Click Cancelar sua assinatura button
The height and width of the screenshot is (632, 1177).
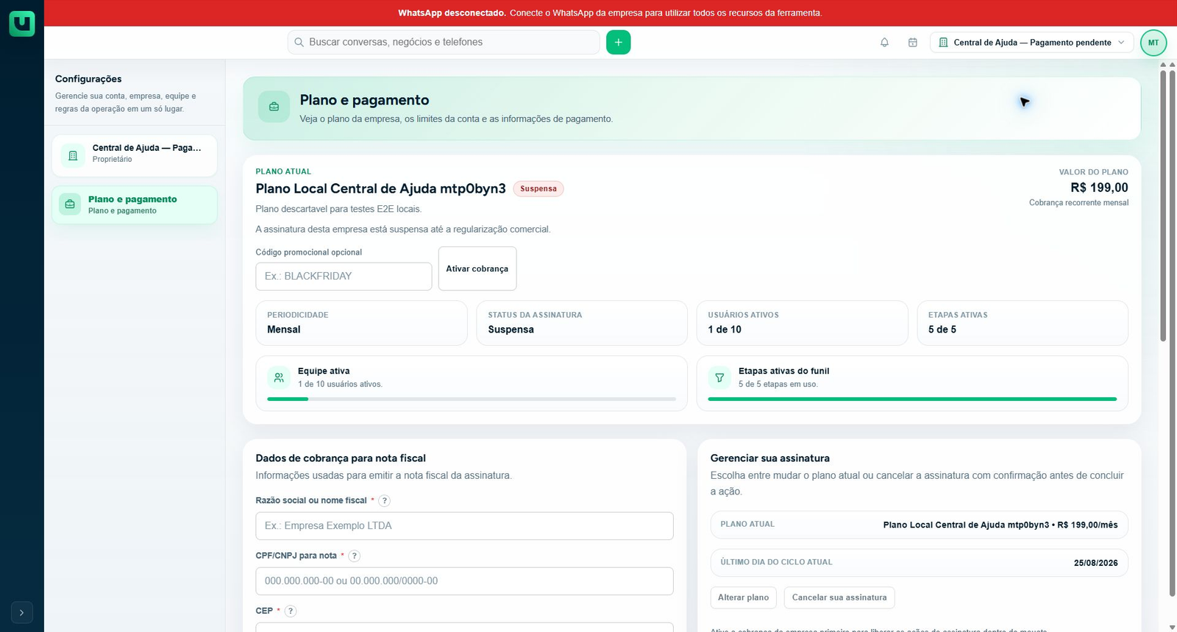tap(839, 597)
